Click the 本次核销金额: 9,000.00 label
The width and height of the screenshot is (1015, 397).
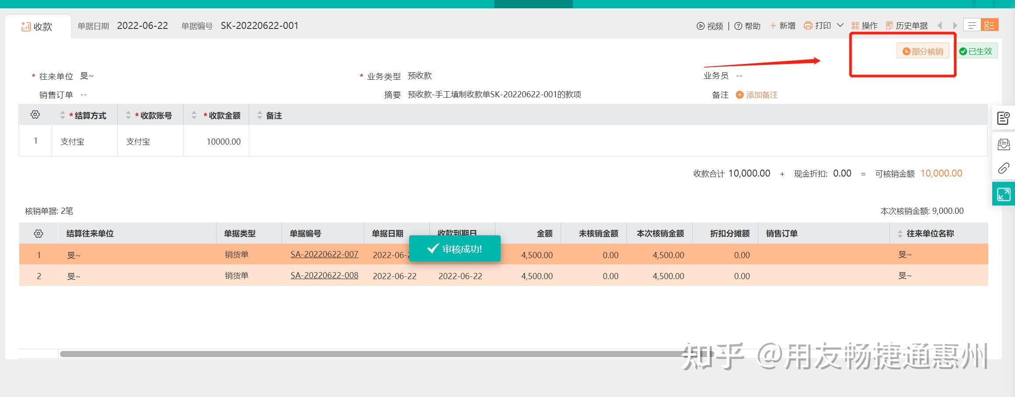922,211
